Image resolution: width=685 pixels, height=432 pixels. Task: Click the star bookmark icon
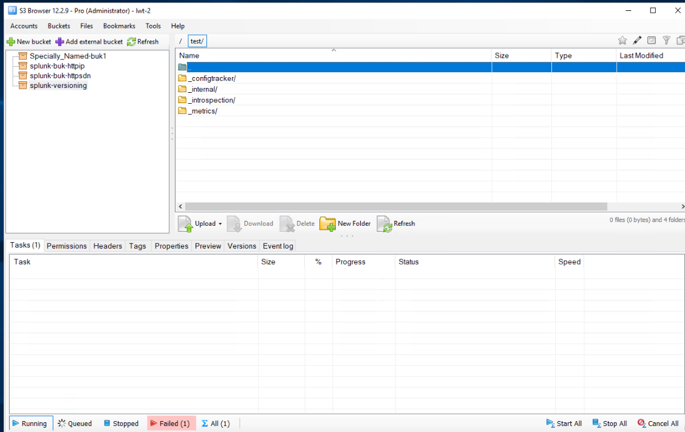click(622, 41)
